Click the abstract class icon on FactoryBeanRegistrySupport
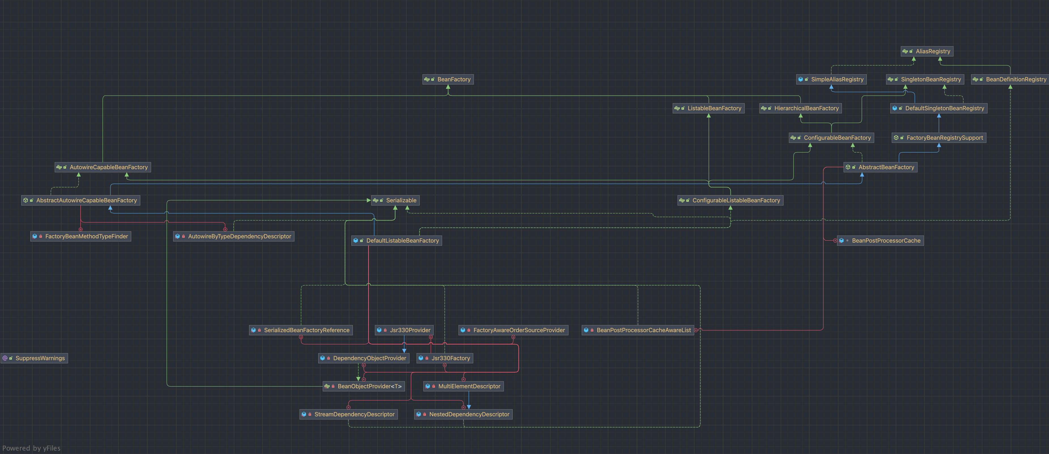The height and width of the screenshot is (454, 1049). tap(896, 138)
